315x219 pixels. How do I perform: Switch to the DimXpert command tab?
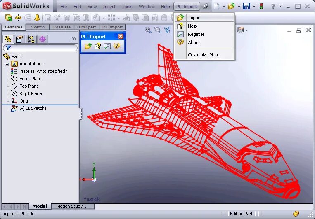[87, 27]
